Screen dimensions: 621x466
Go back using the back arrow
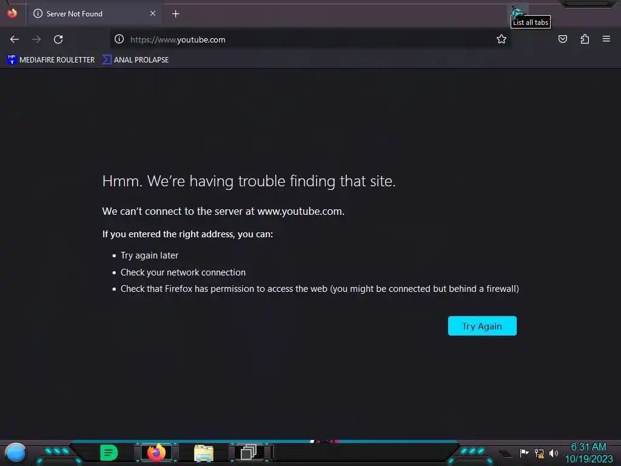coord(15,39)
